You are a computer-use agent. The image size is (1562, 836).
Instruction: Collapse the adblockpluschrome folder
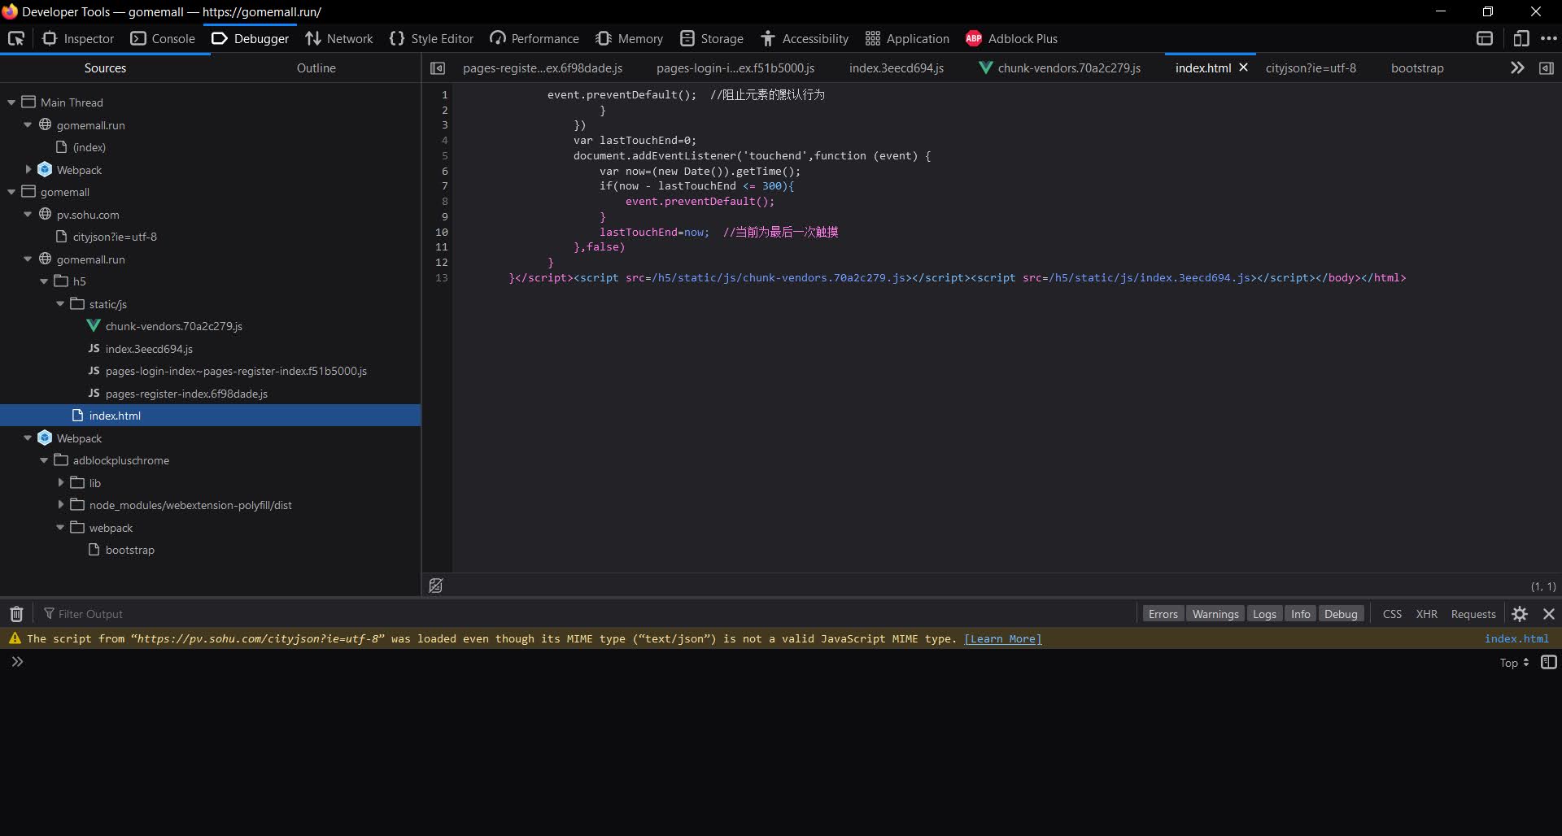(44, 460)
